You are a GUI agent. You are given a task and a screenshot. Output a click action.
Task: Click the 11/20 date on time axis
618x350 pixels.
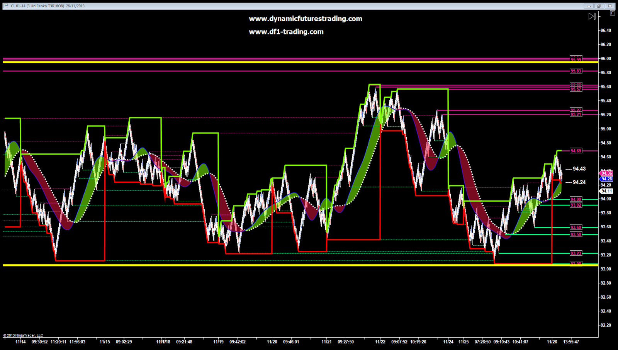272,342
